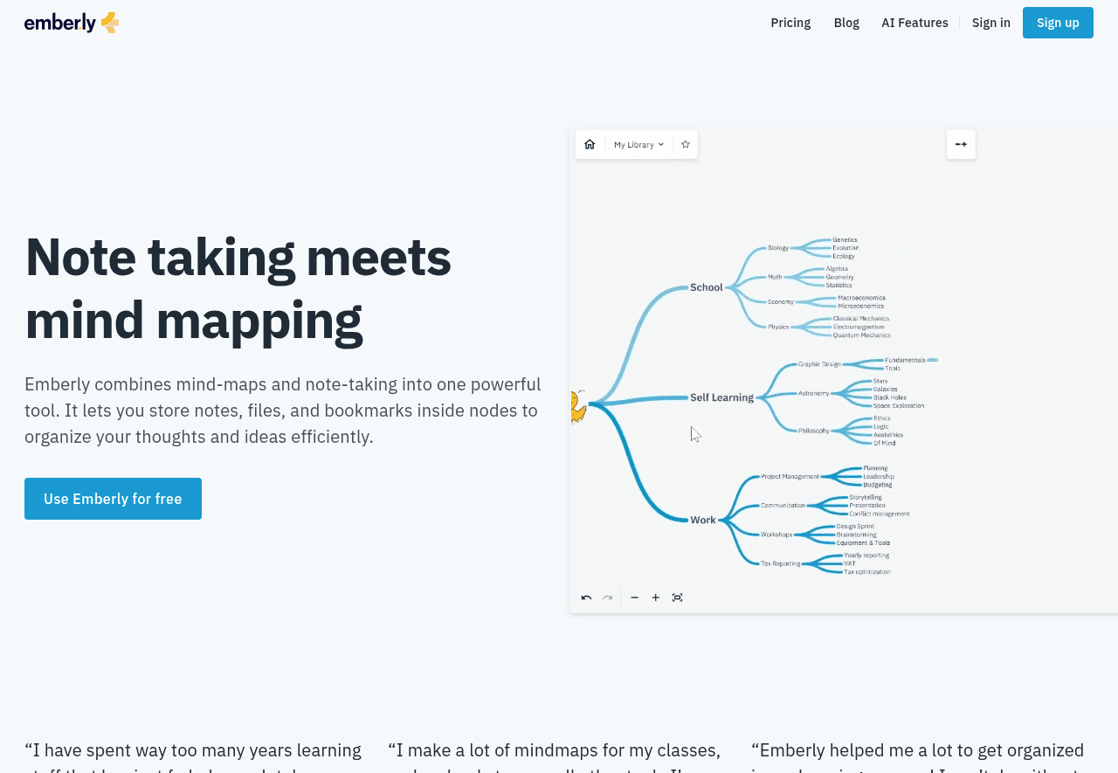Zoom out with the minus icon

(635, 597)
